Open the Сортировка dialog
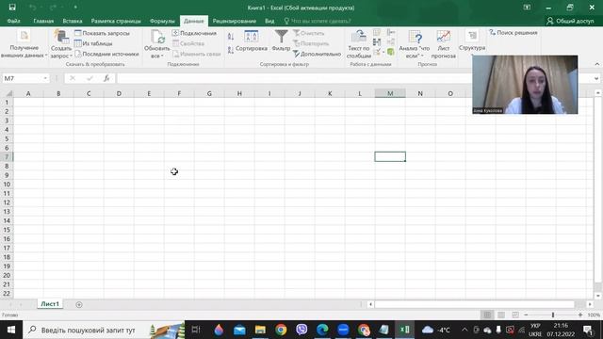 point(252,41)
